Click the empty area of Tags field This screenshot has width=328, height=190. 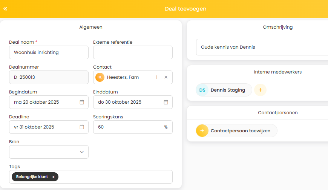tap(113, 177)
